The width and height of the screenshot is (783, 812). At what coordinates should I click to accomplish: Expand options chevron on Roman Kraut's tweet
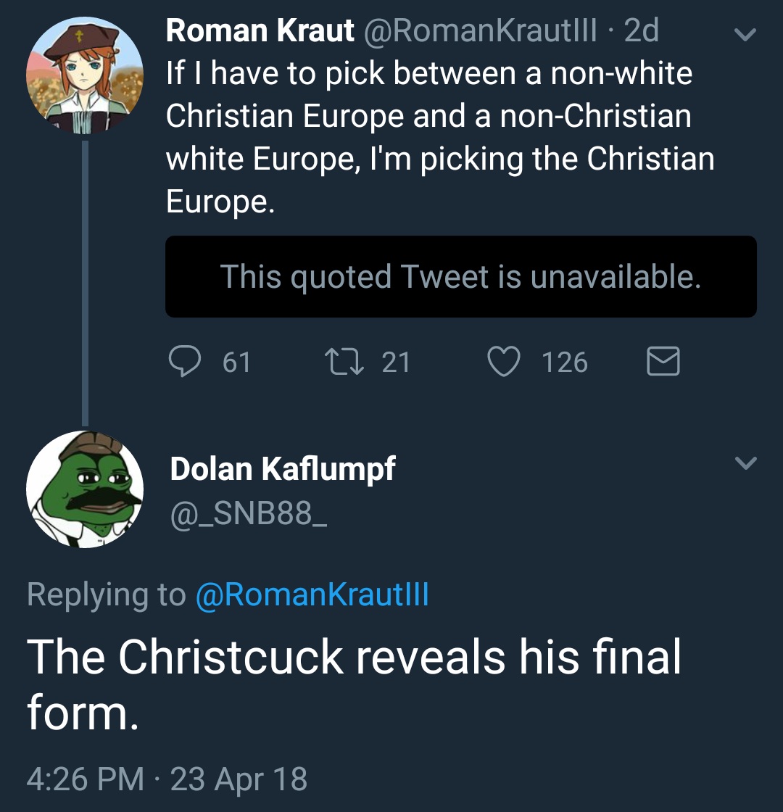click(745, 34)
